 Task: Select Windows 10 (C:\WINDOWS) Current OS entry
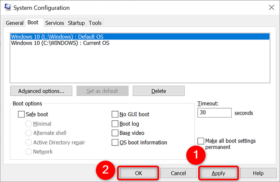60,43
